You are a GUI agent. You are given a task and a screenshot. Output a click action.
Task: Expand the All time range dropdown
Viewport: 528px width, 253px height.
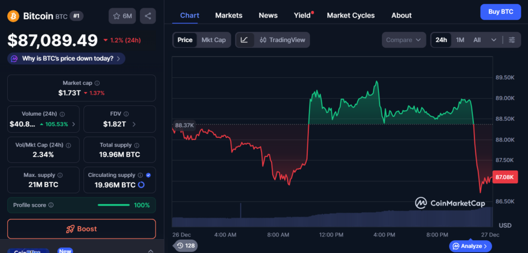[493, 40]
